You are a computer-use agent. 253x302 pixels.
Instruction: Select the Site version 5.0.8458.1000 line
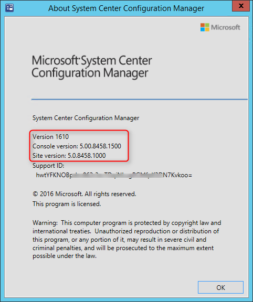pyautogui.click(x=69, y=156)
